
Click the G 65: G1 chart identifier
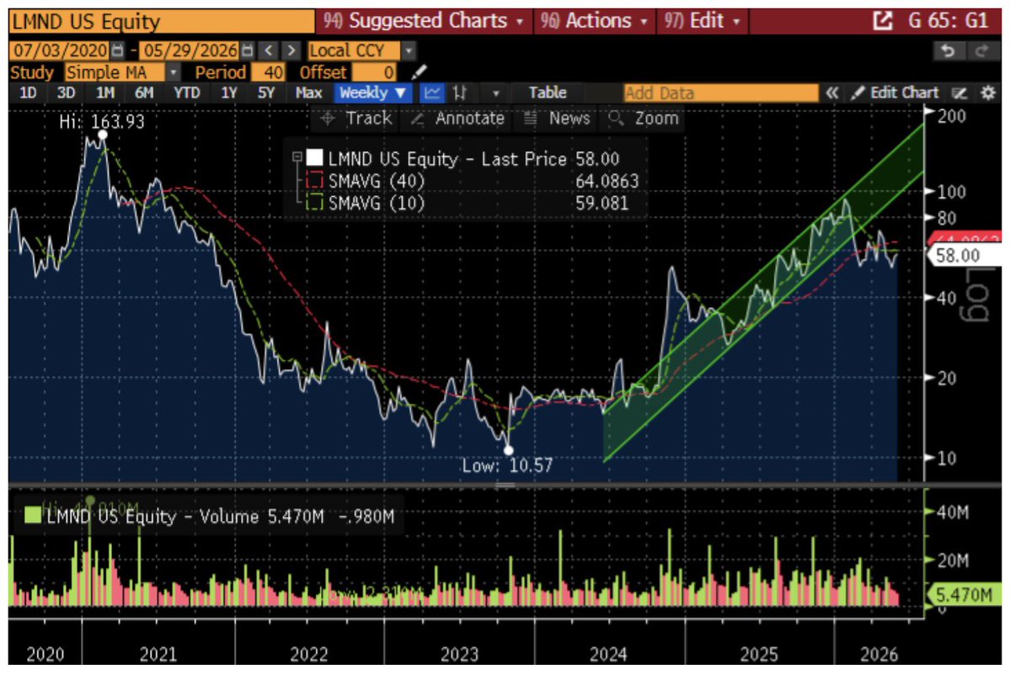pos(948,20)
